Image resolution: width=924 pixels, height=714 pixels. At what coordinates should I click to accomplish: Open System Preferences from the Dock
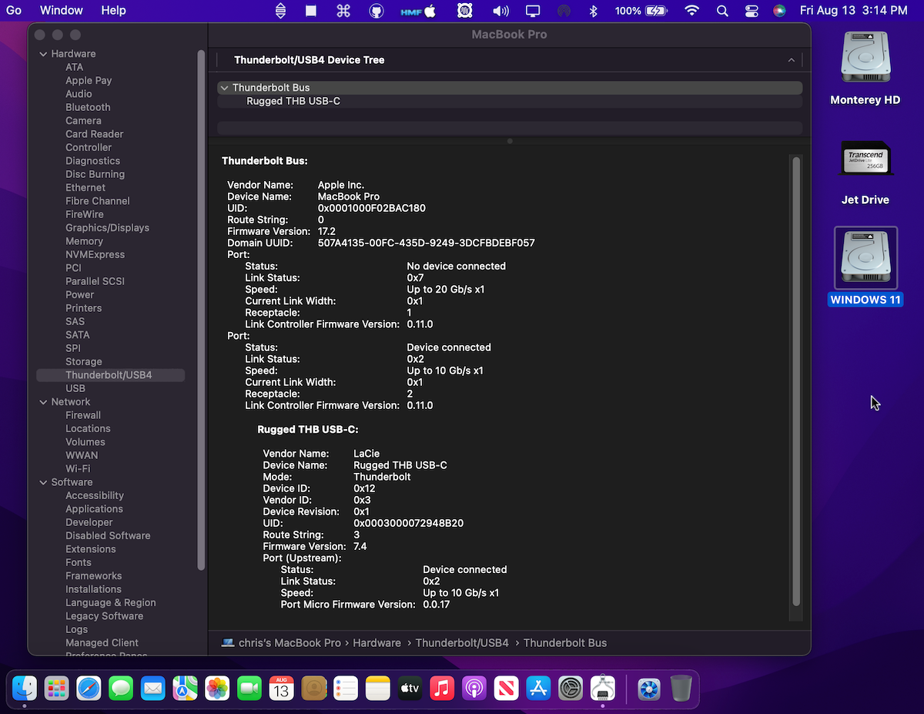[x=571, y=688]
